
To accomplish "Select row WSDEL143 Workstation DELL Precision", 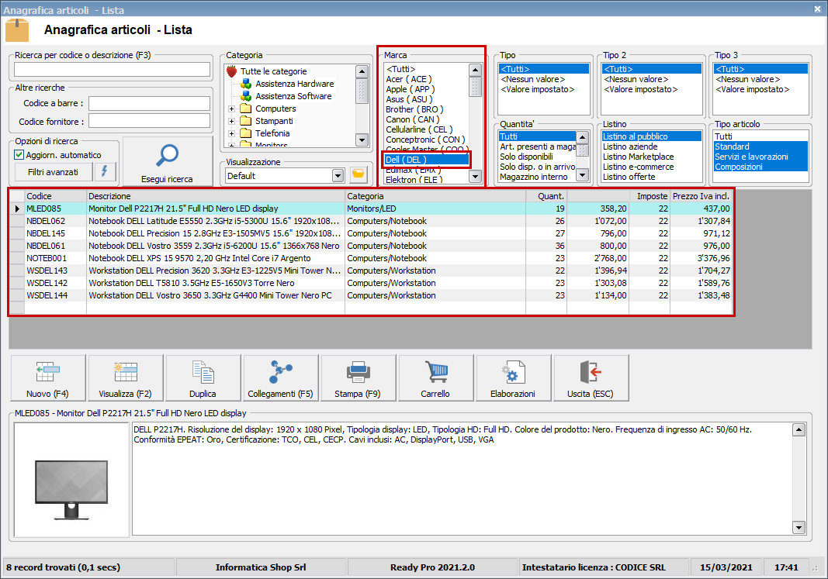I will coord(371,271).
